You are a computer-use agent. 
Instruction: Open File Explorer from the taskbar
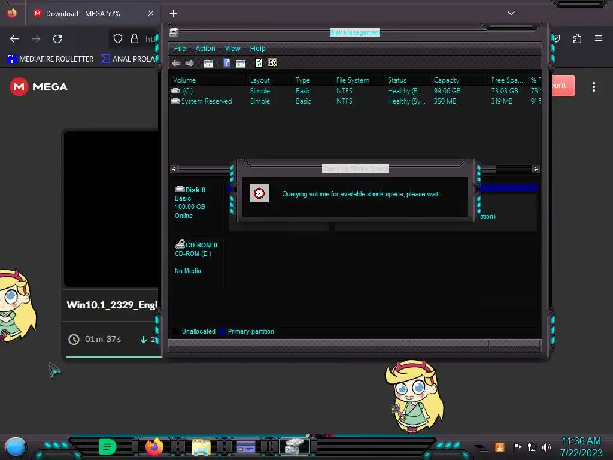(x=201, y=447)
